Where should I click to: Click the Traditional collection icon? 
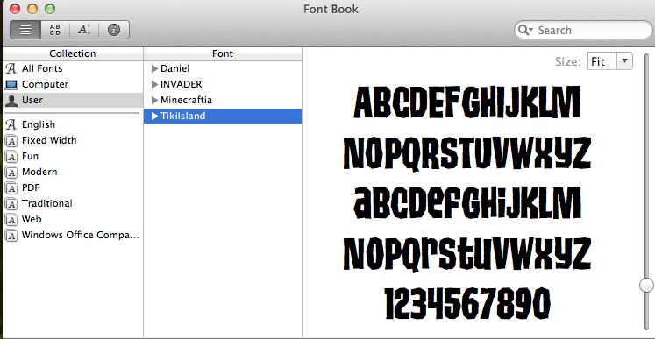point(11,204)
